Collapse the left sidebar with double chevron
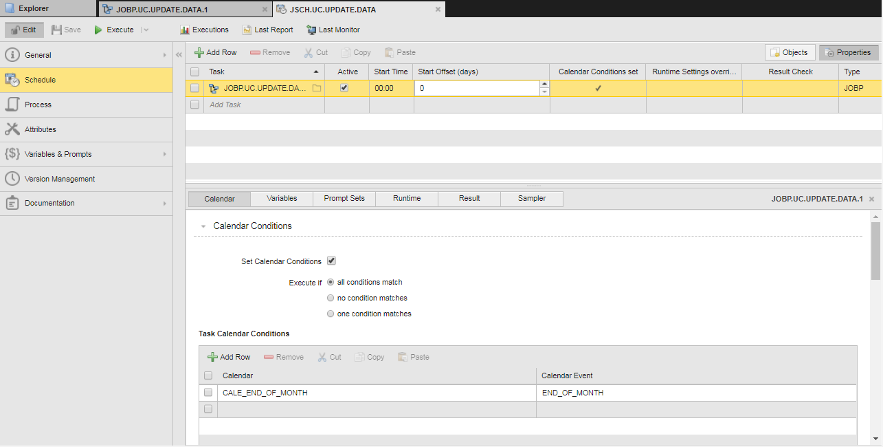The image size is (883, 447). point(179,55)
